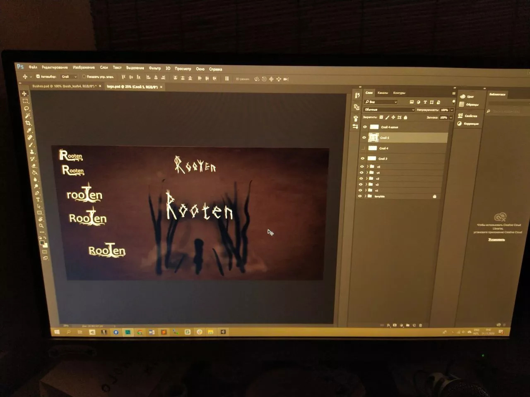Show the hidden Слой 4 layer
This screenshot has width=530, height=397.
[x=363, y=148]
